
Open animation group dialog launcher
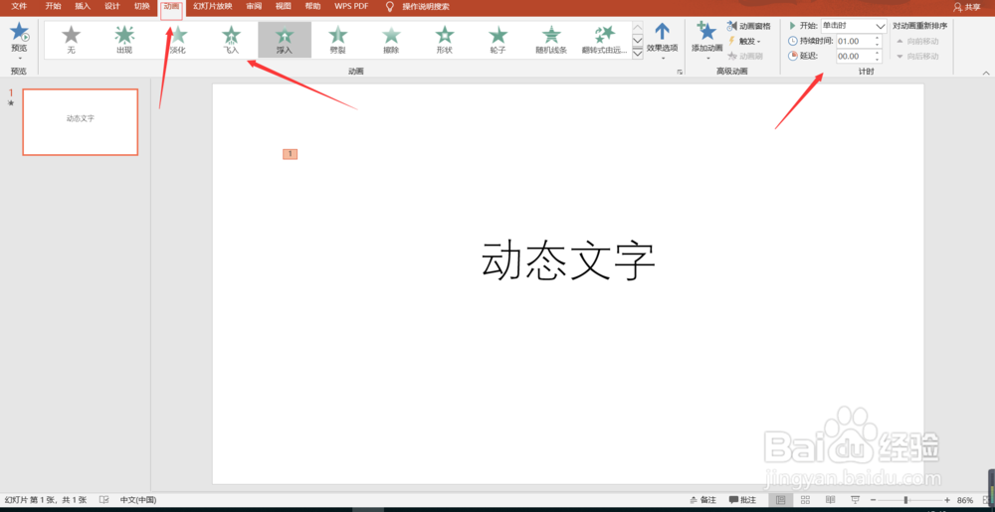point(681,73)
